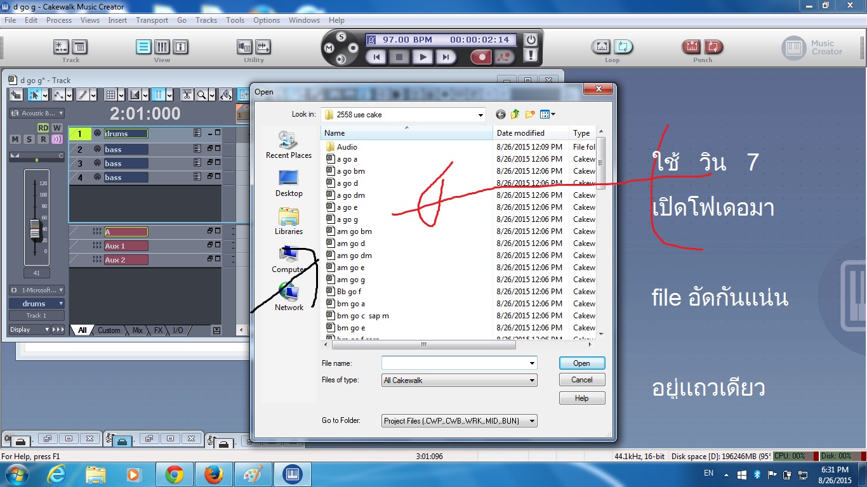Viewport: 867px width, 487px height.
Task: Click the Rewind to start transport button
Action: coord(376,57)
